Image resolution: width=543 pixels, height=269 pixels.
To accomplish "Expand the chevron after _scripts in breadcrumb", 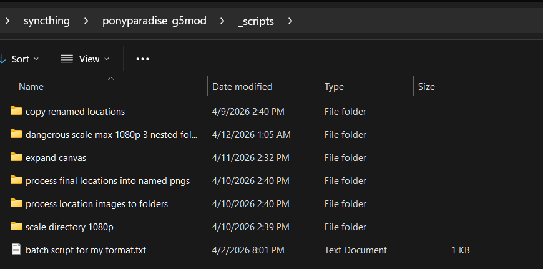I will (290, 21).
